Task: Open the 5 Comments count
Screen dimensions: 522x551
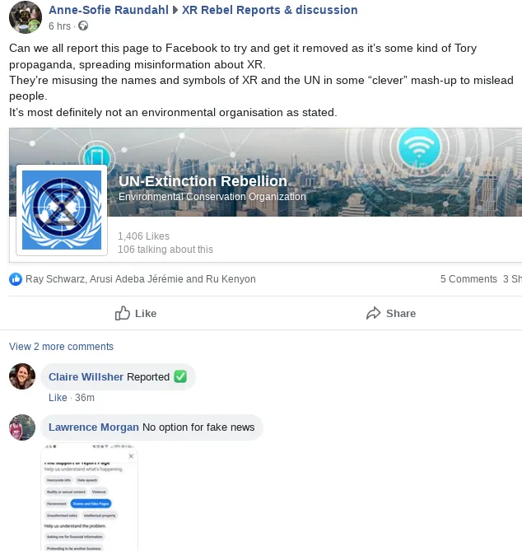Action: point(468,279)
